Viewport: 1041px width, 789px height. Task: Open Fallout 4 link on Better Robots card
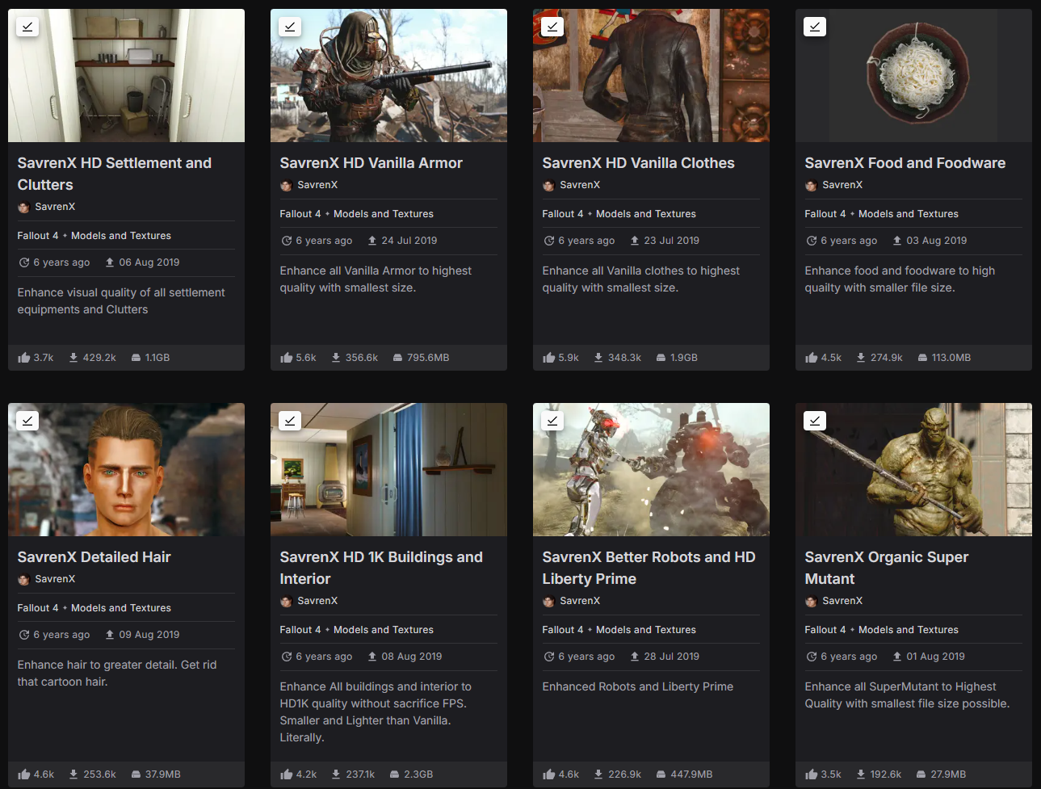[563, 630]
